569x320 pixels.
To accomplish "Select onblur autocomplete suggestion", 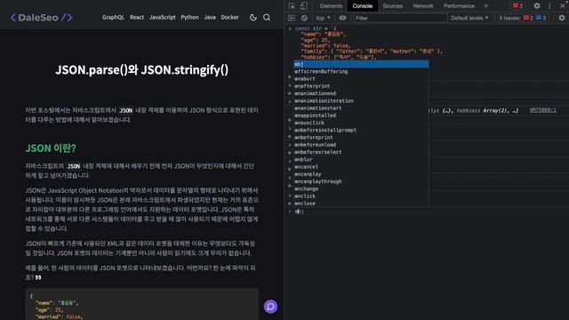I will 361,159.
